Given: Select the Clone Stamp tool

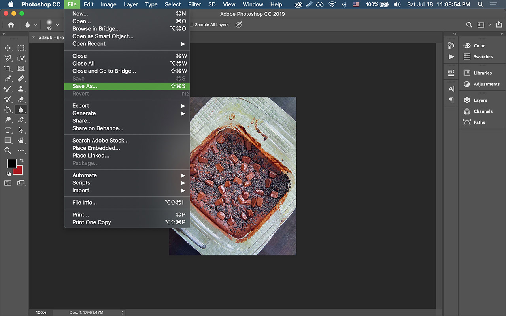Looking at the screenshot, I should click(x=21, y=89).
